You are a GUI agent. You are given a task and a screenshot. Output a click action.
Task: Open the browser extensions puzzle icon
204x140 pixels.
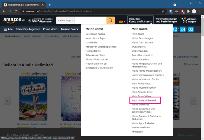[x=188, y=11]
